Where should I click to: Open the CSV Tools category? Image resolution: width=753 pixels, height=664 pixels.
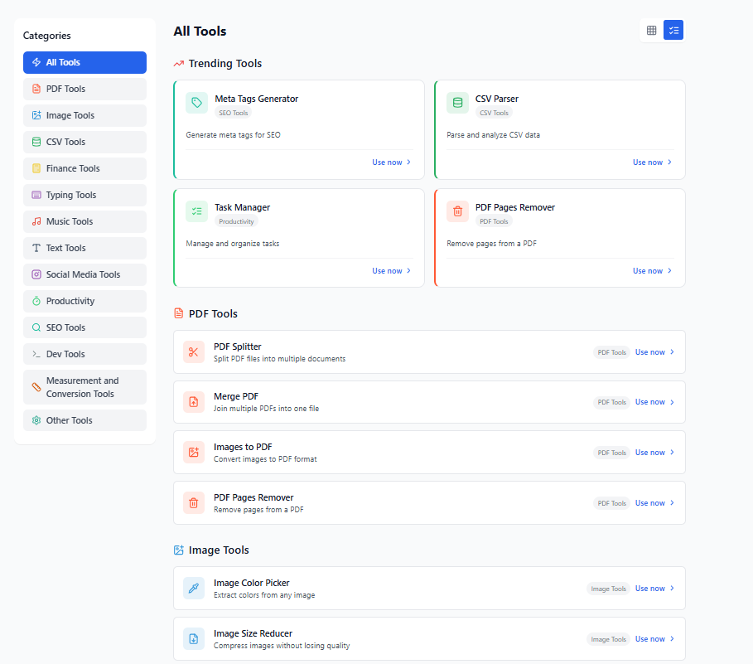(85, 142)
